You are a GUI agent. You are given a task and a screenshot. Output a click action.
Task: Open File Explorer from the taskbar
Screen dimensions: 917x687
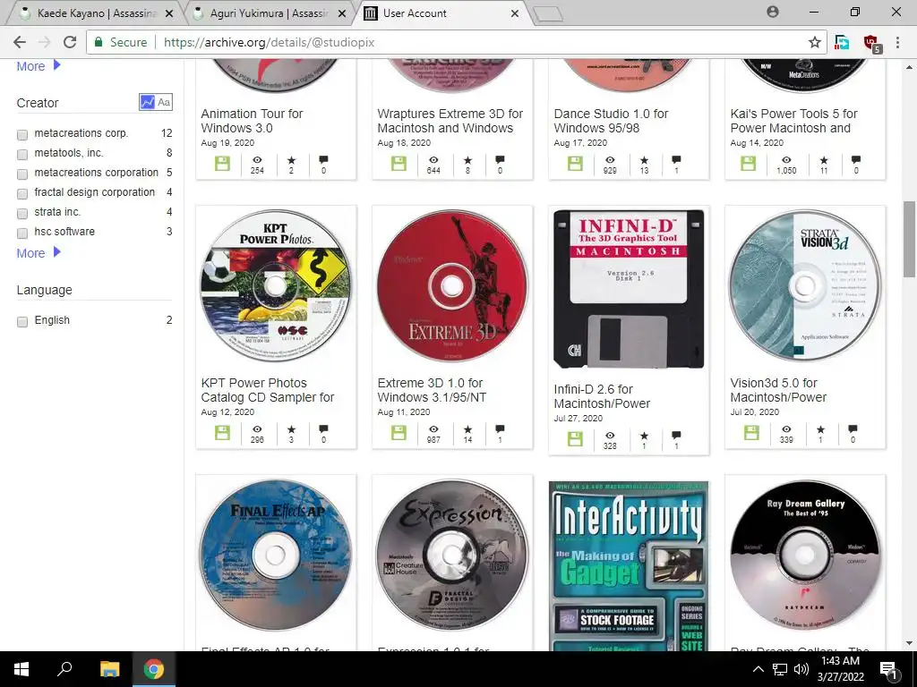point(109,669)
